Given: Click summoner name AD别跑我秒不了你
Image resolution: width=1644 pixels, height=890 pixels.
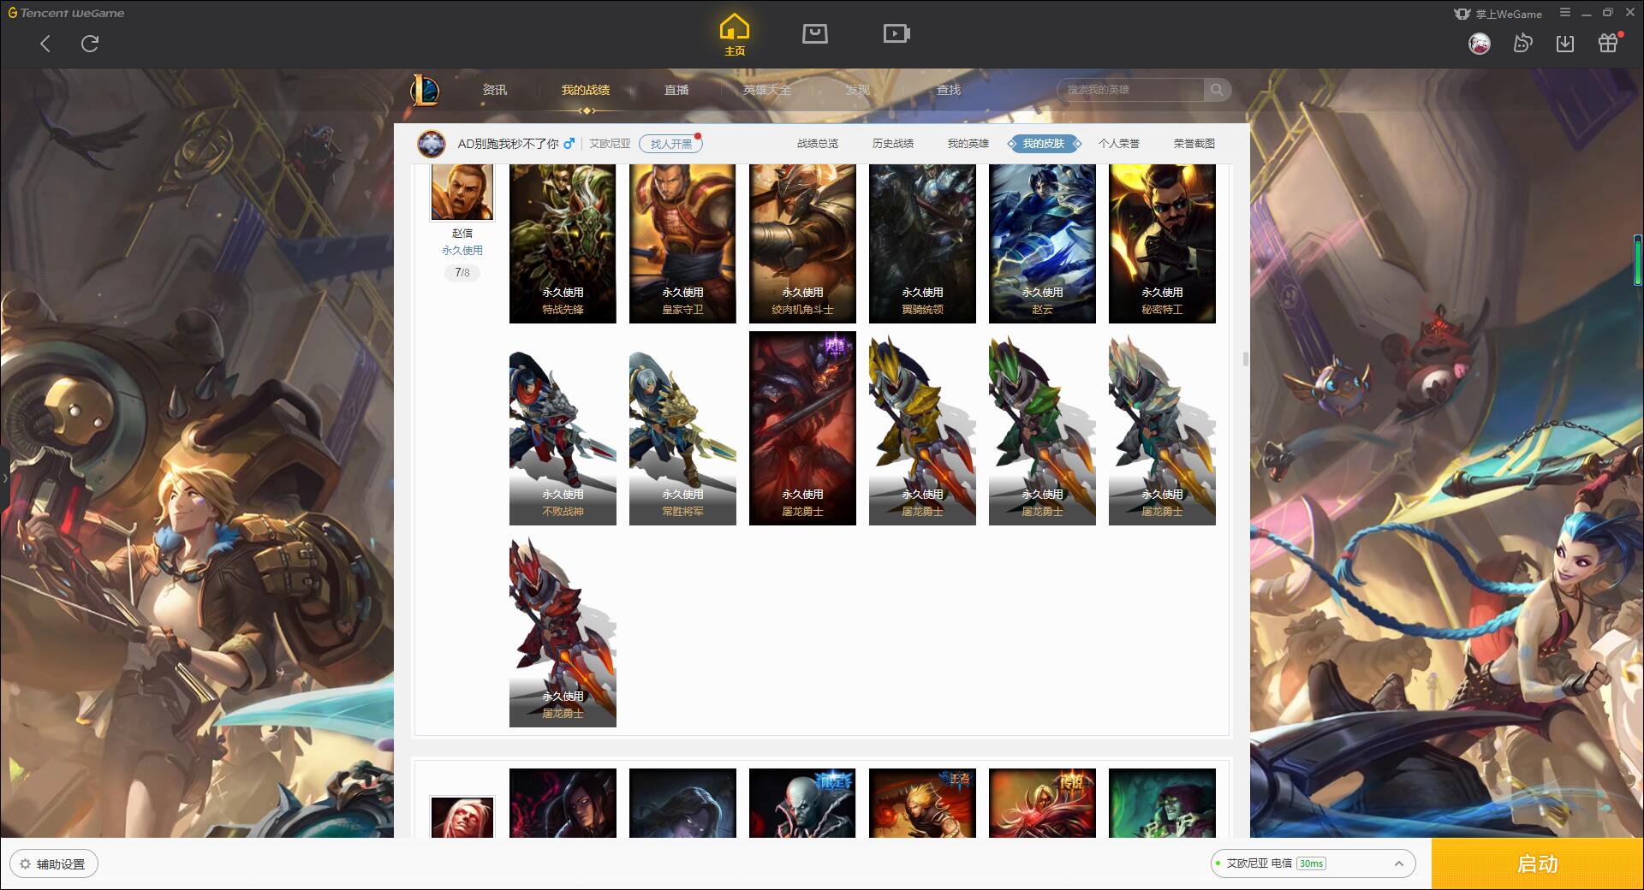Looking at the screenshot, I should 508,144.
